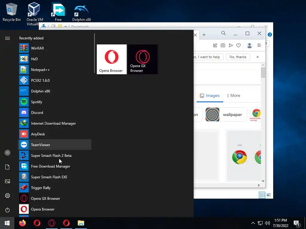This screenshot has width=306, height=229.
Task: Click the wallpaper suggestion chip
Action: (x=226, y=114)
